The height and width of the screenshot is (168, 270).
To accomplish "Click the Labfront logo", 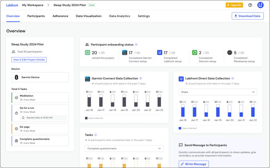I will tap(12, 5).
